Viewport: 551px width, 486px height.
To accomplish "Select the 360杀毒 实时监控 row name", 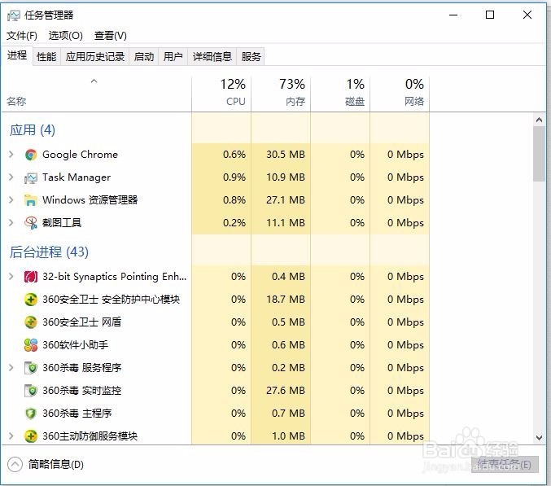I will [82, 391].
